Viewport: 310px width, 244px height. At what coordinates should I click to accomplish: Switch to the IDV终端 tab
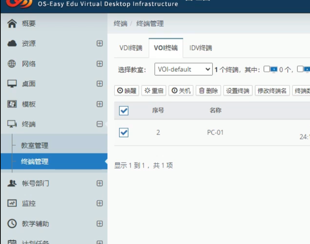click(200, 48)
